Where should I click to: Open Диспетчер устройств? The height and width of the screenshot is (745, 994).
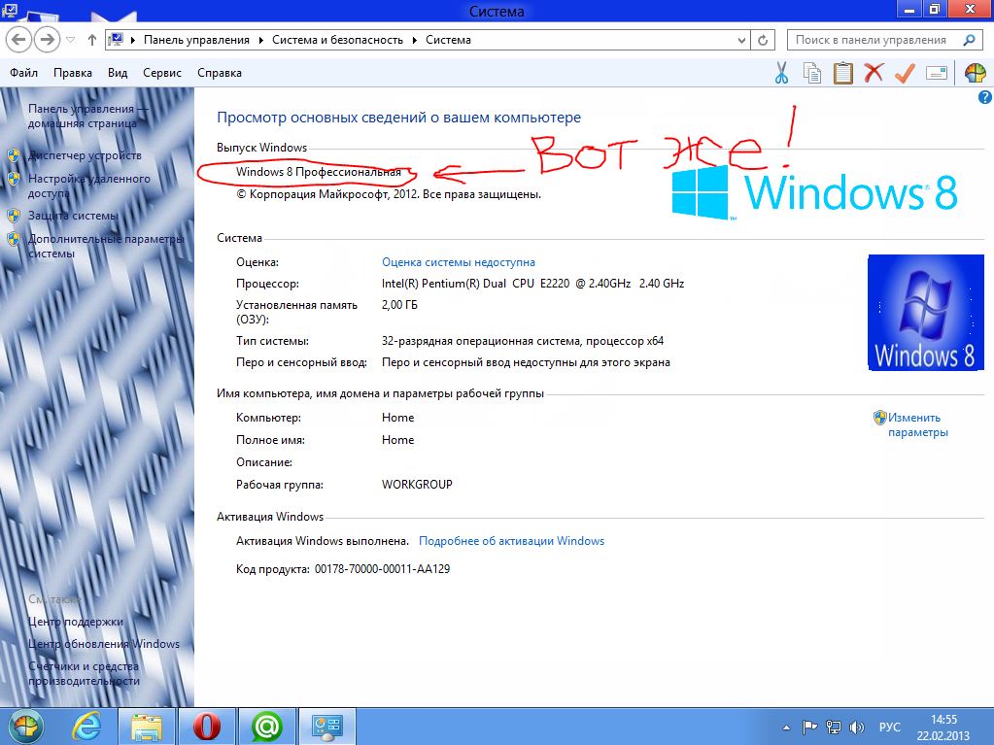(85, 155)
